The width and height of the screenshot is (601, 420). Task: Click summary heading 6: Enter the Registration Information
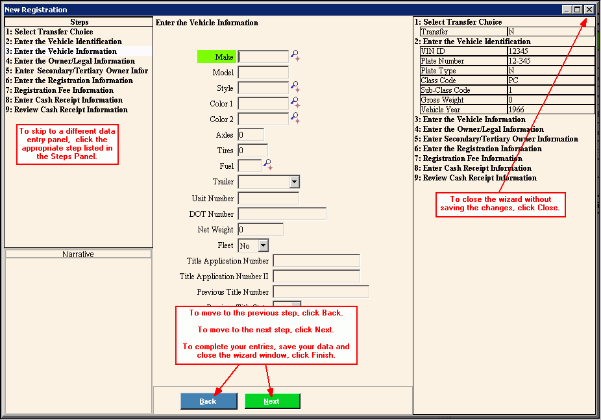[x=478, y=149]
